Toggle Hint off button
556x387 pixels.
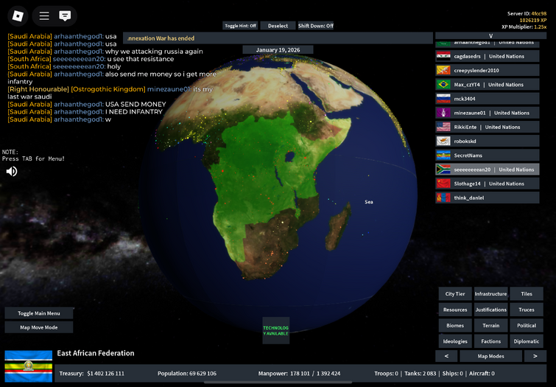tap(240, 26)
